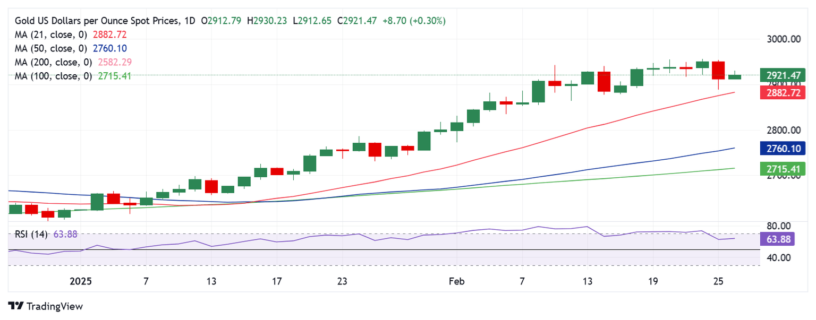The width and height of the screenshot is (816, 320).
Task: Open the 1D interval selector
Action: point(189,21)
